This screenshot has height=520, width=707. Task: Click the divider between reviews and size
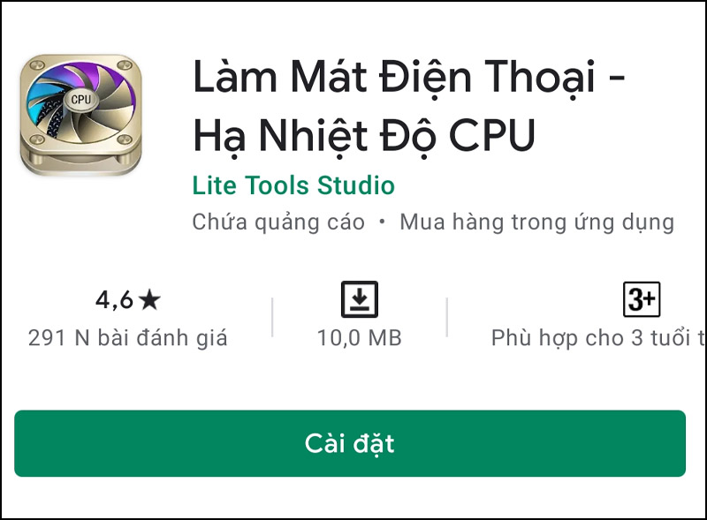[272, 317]
